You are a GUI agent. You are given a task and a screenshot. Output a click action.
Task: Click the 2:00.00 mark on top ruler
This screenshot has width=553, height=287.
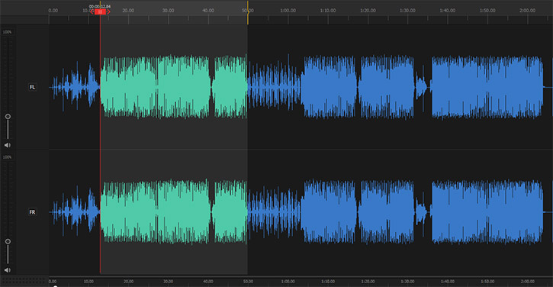527,11
